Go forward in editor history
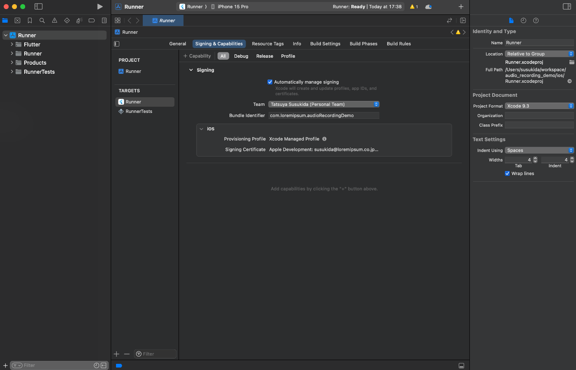This screenshot has height=370, width=576. 137,20
